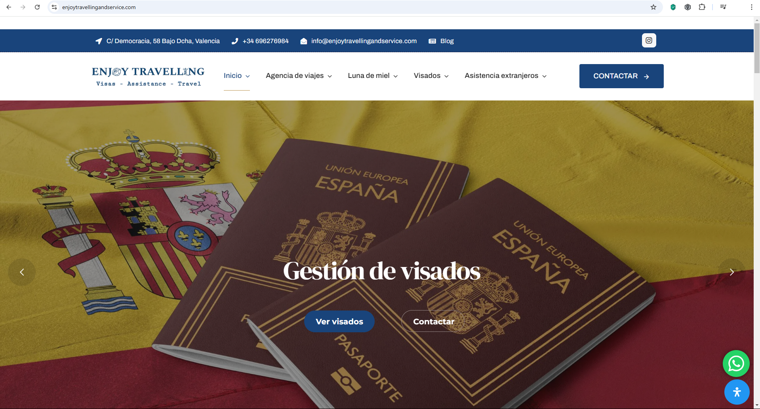The height and width of the screenshot is (409, 760).
Task: Open WhatsApp chat floating button
Action: pos(736,364)
